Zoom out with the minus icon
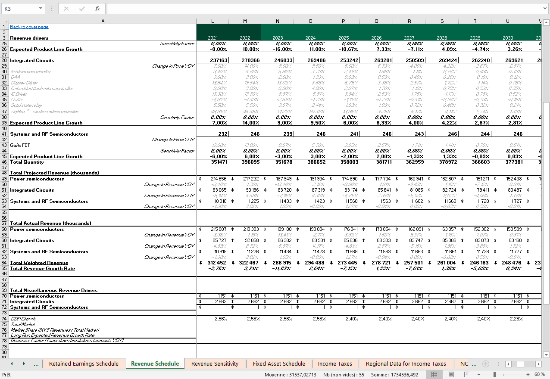The height and width of the screenshot is (379, 550). pyautogui.click(x=478, y=375)
